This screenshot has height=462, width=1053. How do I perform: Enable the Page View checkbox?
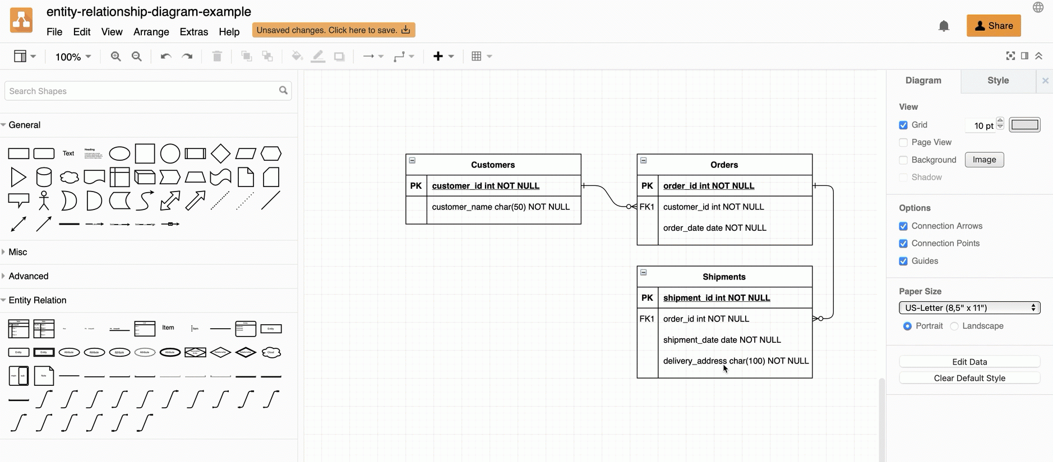click(x=903, y=143)
